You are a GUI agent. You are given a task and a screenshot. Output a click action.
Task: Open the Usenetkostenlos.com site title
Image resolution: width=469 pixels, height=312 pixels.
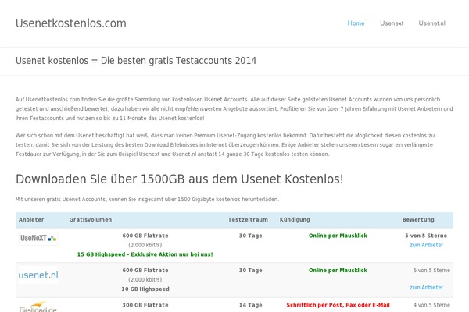pyautogui.click(x=71, y=23)
